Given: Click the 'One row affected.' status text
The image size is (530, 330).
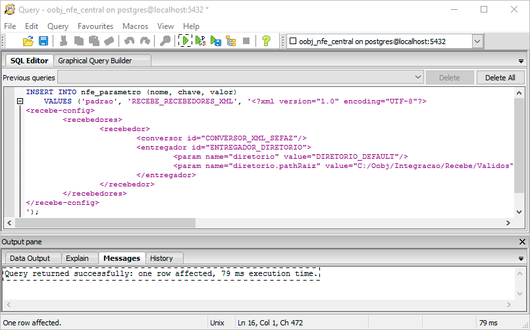Looking at the screenshot, I should pos(32,323).
